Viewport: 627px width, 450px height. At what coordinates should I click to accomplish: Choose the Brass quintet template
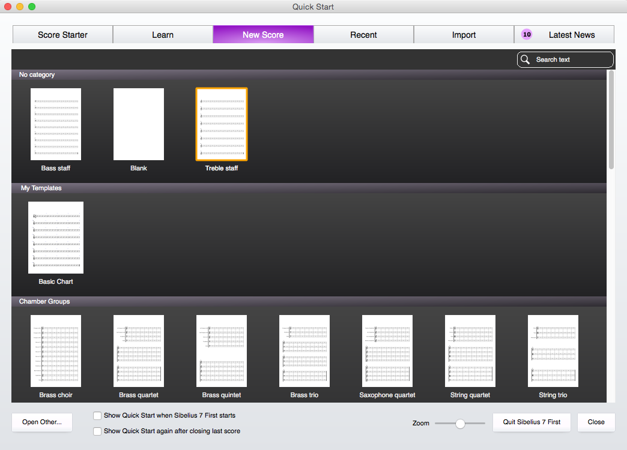(222, 351)
